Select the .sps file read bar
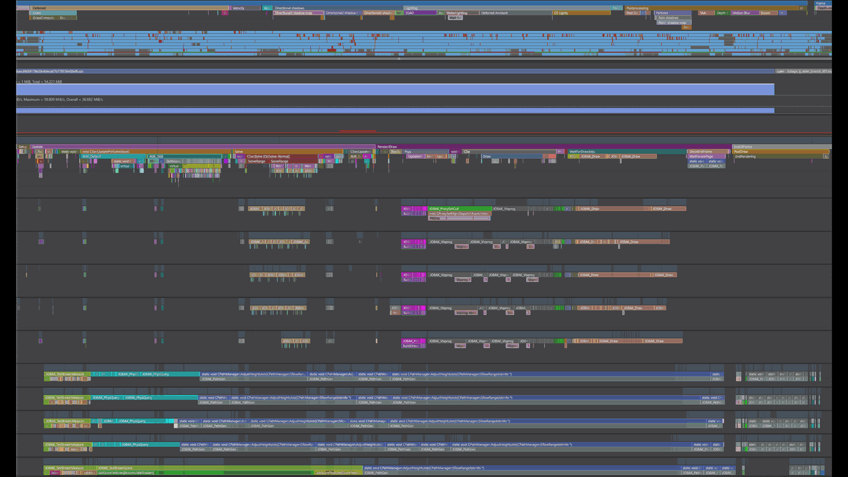This screenshot has height=477, width=848. [x=395, y=71]
